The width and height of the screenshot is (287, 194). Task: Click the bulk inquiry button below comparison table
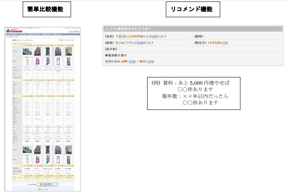(x=47, y=184)
